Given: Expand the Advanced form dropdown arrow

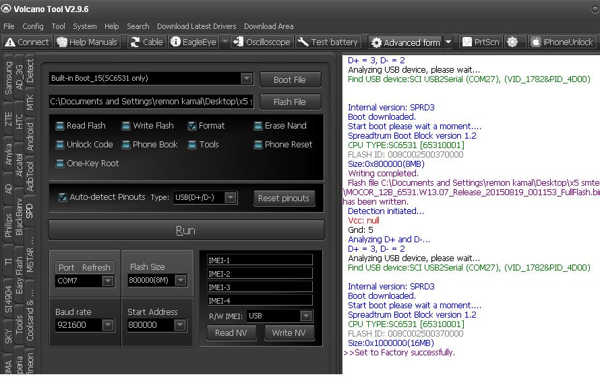Looking at the screenshot, I should [x=448, y=42].
